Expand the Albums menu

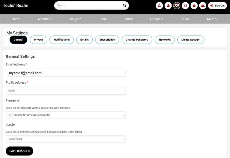[44, 19]
